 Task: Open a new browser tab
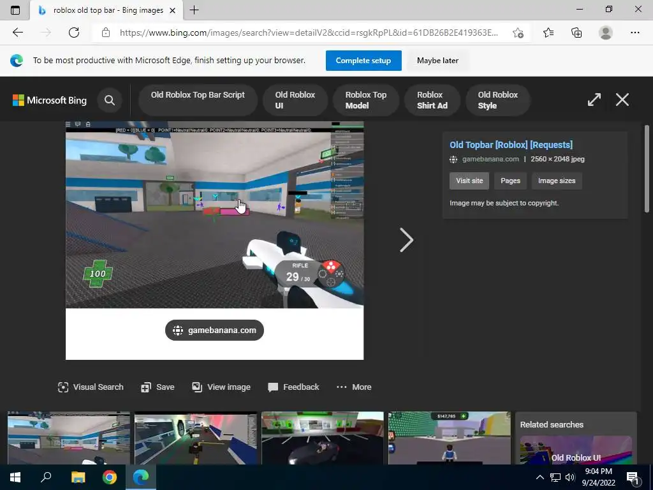click(x=194, y=10)
